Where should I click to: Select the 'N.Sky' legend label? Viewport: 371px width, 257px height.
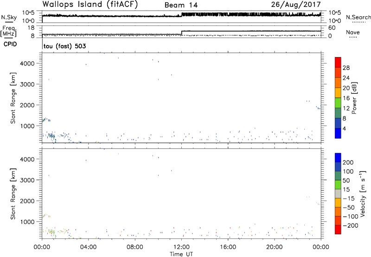coord(9,17)
